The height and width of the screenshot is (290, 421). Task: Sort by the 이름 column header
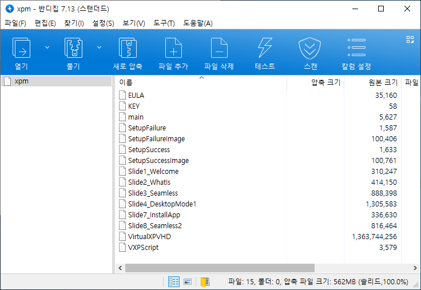pyautogui.click(x=201, y=82)
